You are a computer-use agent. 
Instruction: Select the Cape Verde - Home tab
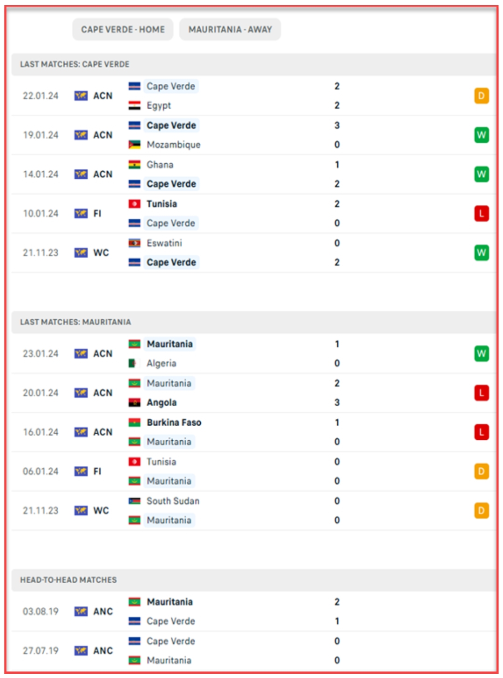[x=122, y=29]
